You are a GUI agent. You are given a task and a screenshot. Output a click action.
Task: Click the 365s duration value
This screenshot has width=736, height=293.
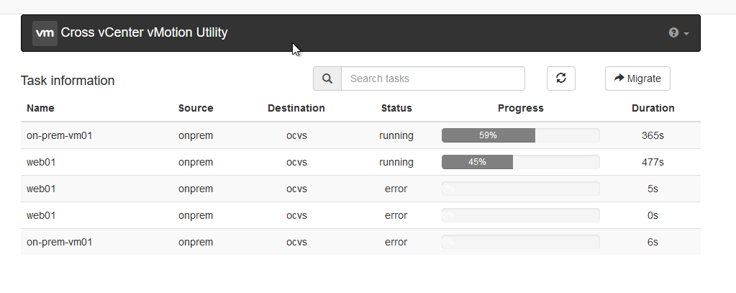(x=653, y=135)
